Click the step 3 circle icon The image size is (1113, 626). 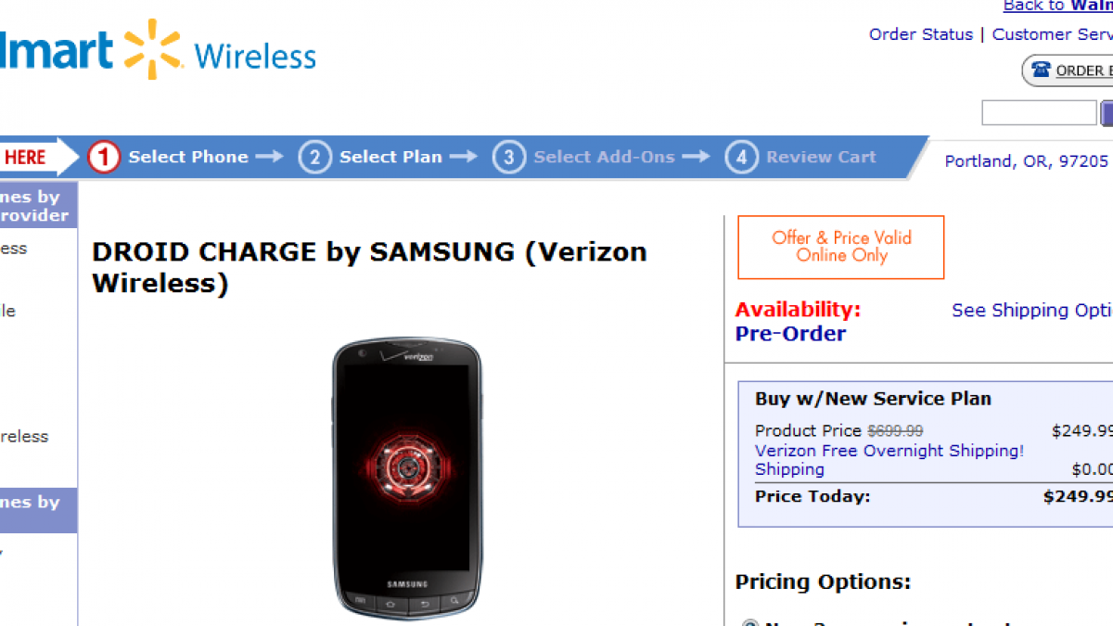click(x=508, y=158)
